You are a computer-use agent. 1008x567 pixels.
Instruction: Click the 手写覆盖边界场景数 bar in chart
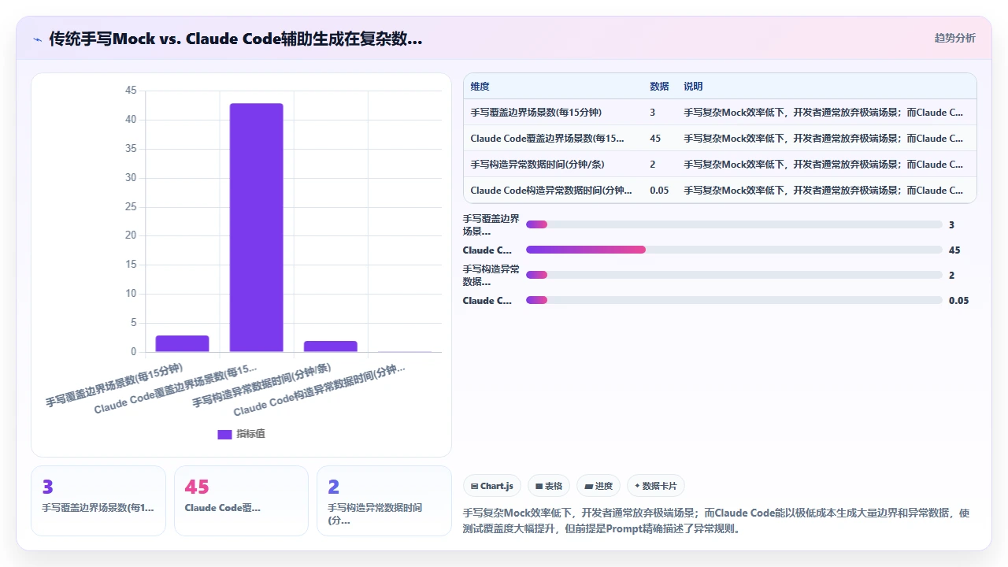(x=182, y=343)
